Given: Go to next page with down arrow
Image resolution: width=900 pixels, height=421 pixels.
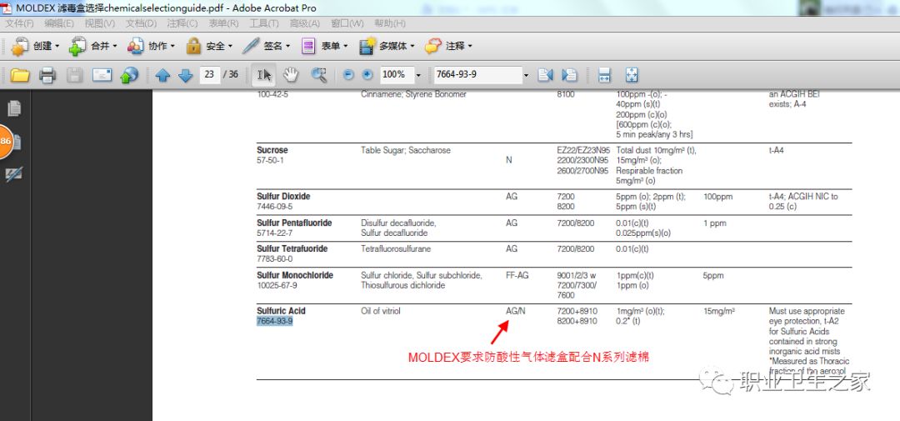Looking at the screenshot, I should click(x=185, y=75).
